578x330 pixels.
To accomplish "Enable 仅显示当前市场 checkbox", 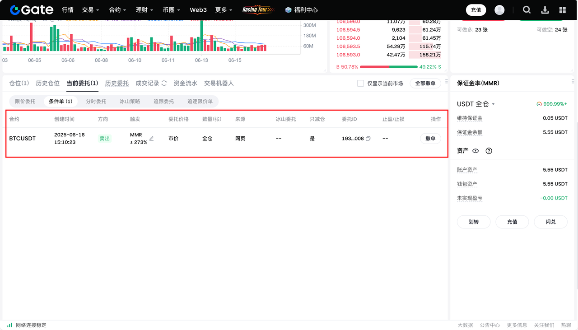I will 360,84.
